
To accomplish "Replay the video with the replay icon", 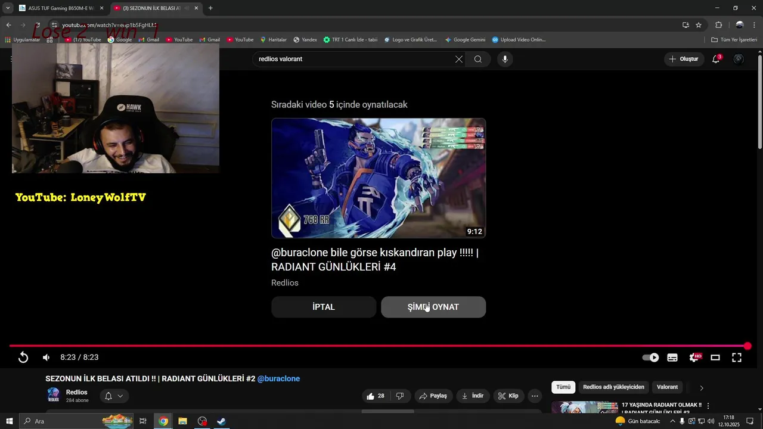I will tap(23, 357).
